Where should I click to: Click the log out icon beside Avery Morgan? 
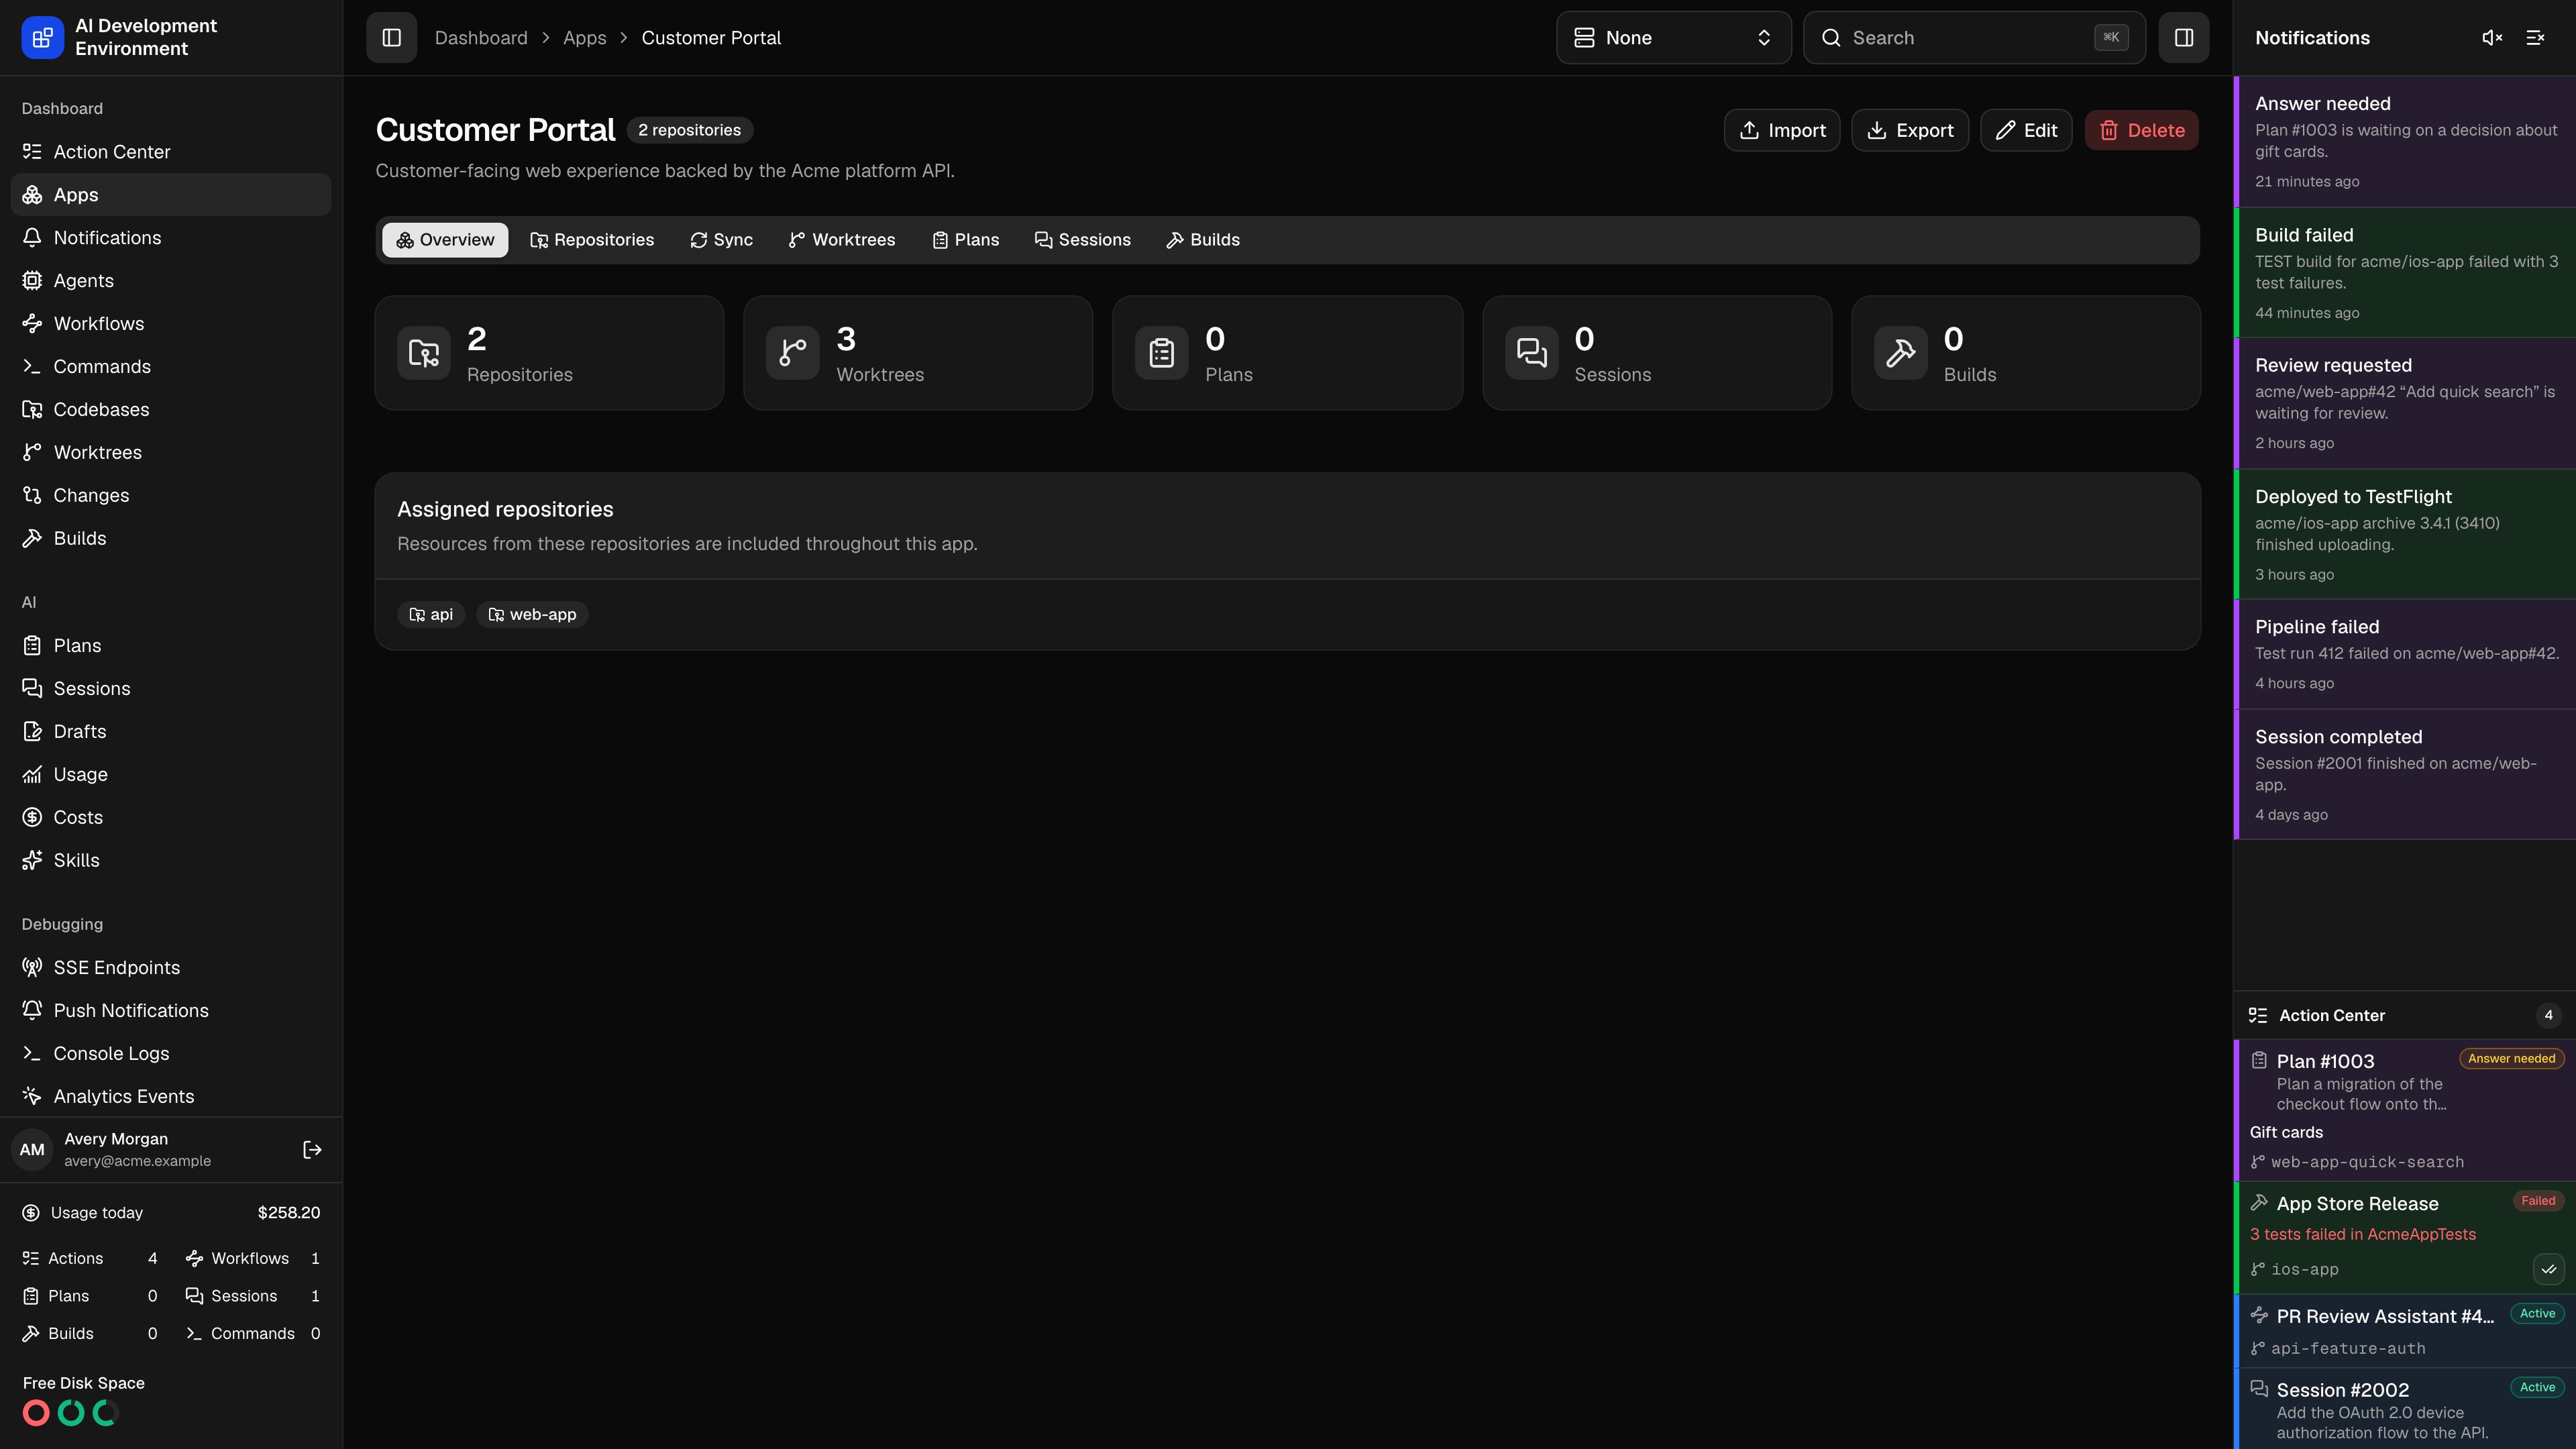tap(312, 1149)
